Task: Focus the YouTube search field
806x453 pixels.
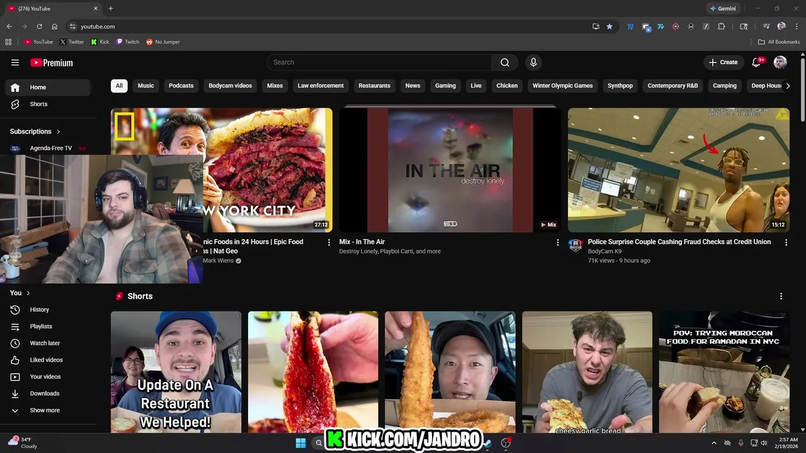Action: pos(379,62)
